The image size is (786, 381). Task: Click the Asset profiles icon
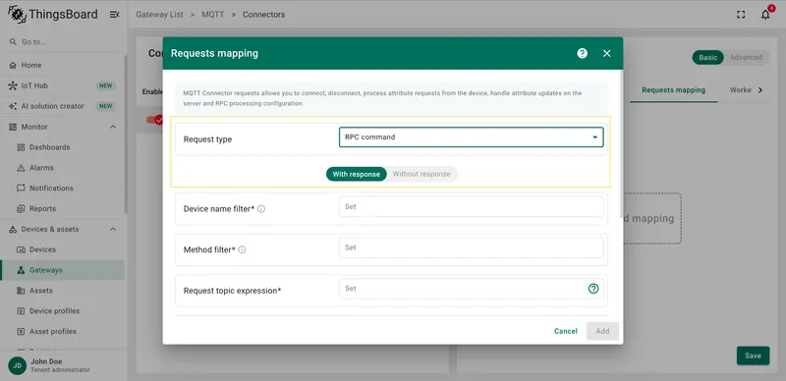click(21, 331)
